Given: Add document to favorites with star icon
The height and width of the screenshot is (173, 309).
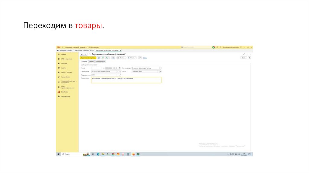Looking at the screenshot, I should pos(90,54).
